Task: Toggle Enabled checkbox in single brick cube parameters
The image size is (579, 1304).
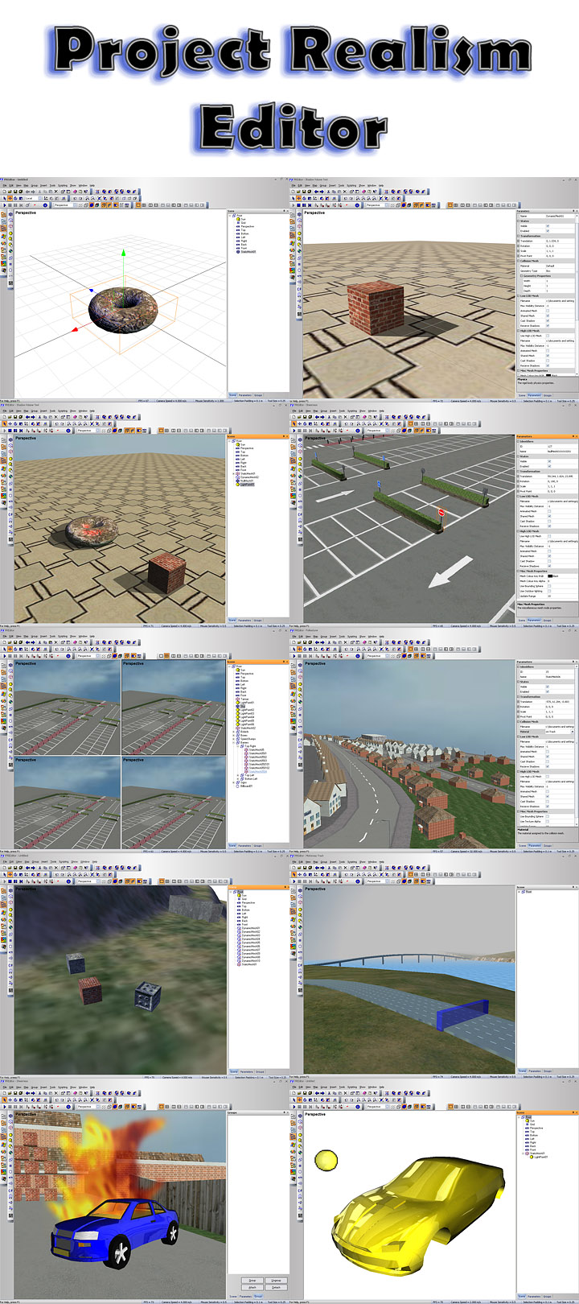Action: (548, 231)
